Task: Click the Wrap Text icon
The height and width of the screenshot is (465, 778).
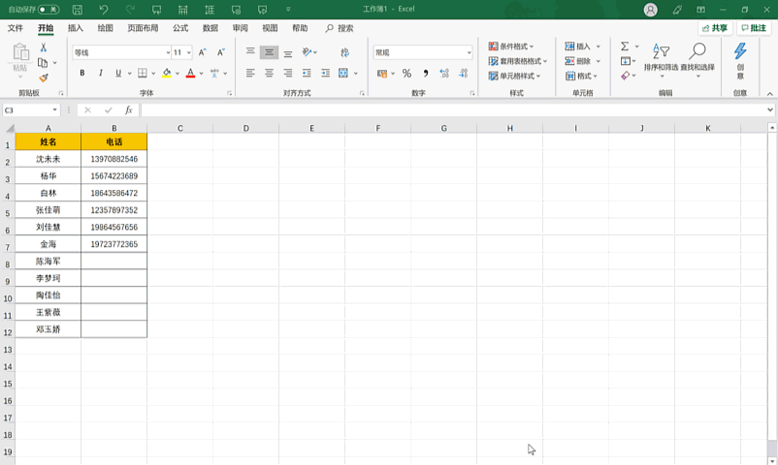Action: coord(344,52)
